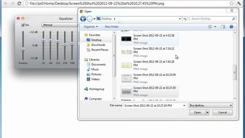Click the Open button
Screen dimensions: 245x138
tap(198, 112)
